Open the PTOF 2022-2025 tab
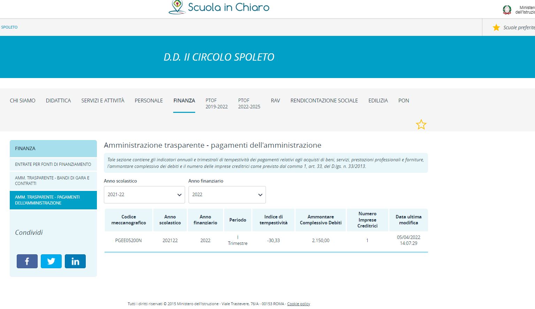 [249, 103]
